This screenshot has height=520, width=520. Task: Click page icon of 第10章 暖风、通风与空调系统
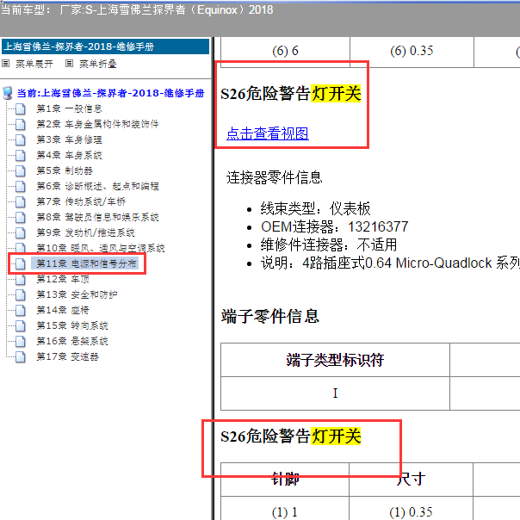click(x=21, y=248)
